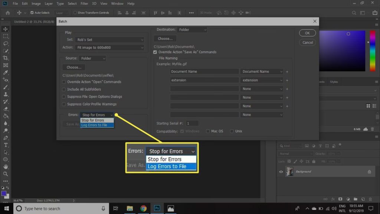Check Include All Subfolders option

64,89
